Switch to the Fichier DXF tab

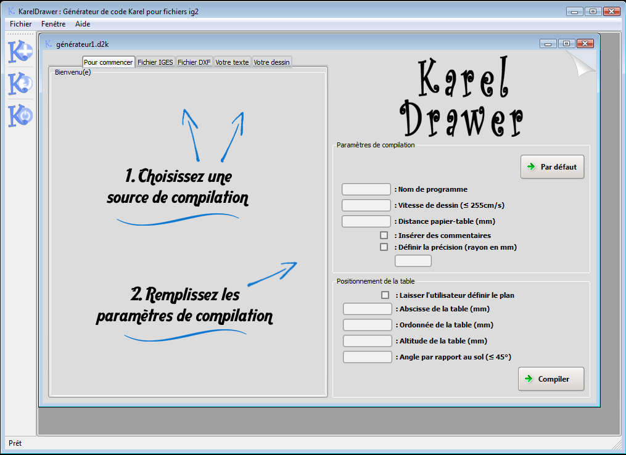[194, 62]
